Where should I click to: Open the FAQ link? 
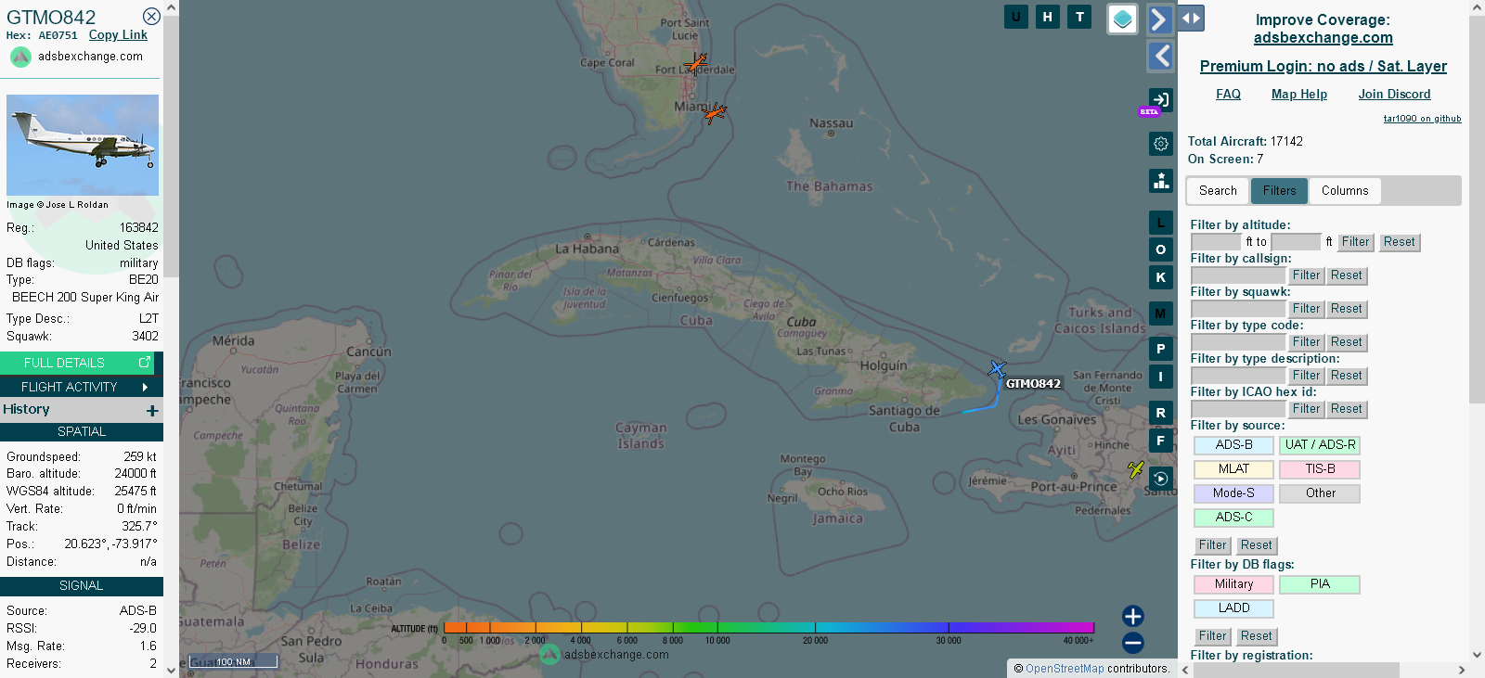pos(1228,95)
